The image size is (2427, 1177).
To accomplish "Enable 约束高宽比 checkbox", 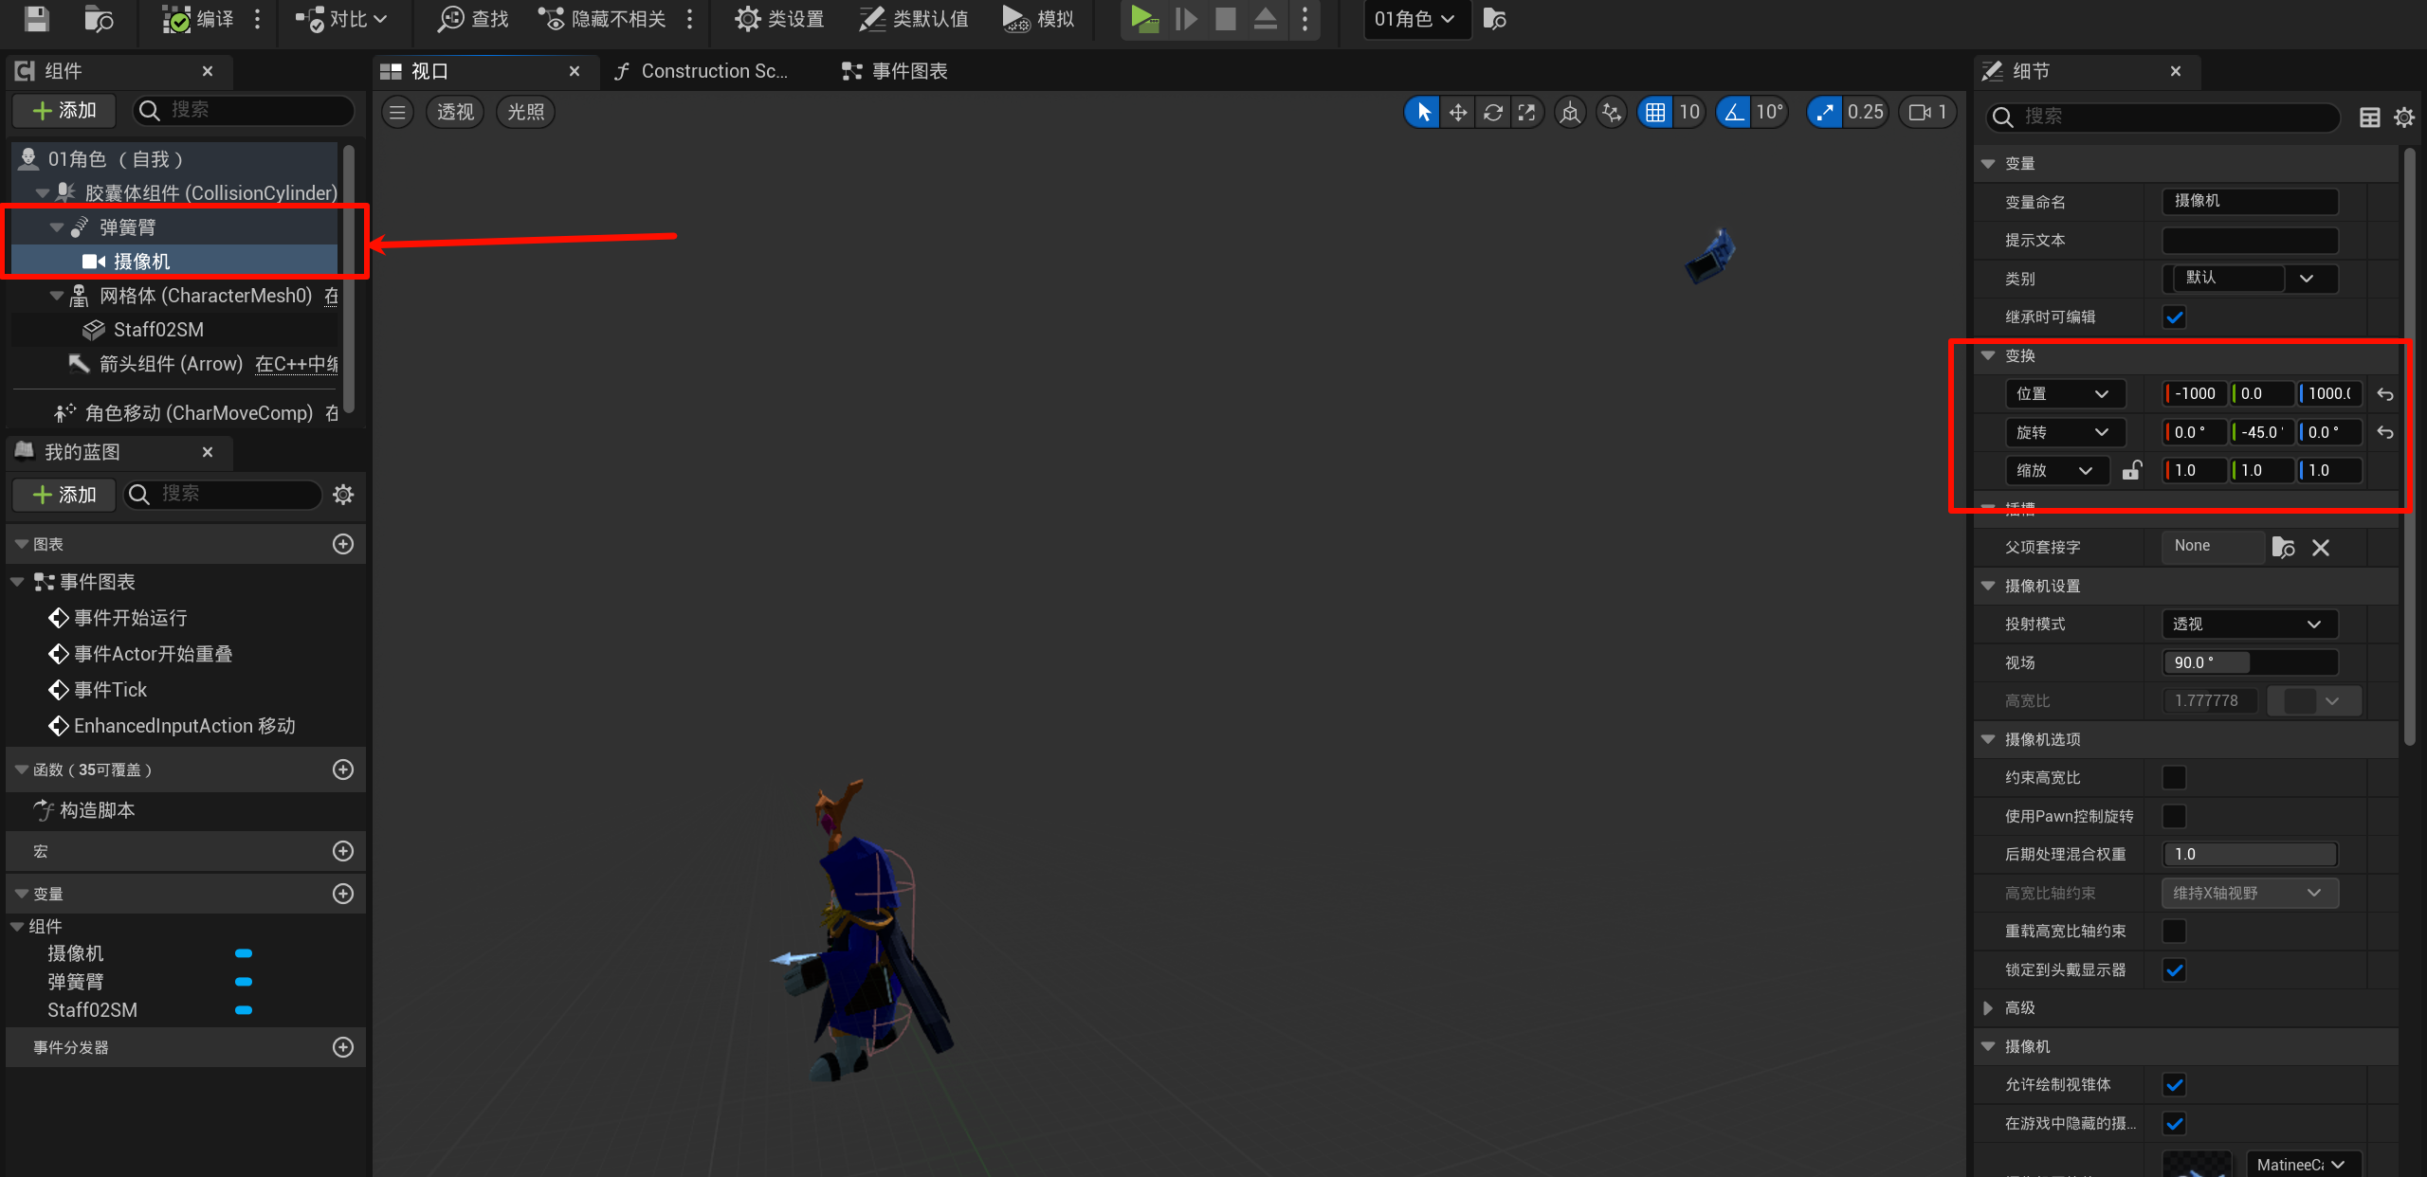I will (x=2174, y=778).
